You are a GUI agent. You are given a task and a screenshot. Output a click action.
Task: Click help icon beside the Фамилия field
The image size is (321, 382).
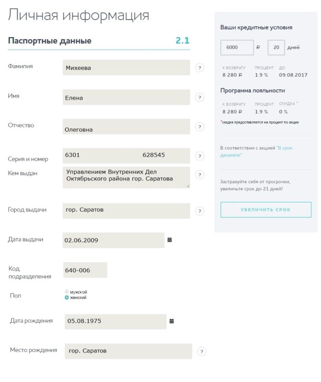199,67
